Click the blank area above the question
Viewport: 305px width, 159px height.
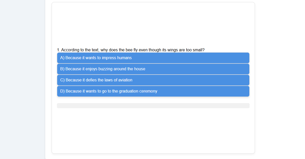153,25
